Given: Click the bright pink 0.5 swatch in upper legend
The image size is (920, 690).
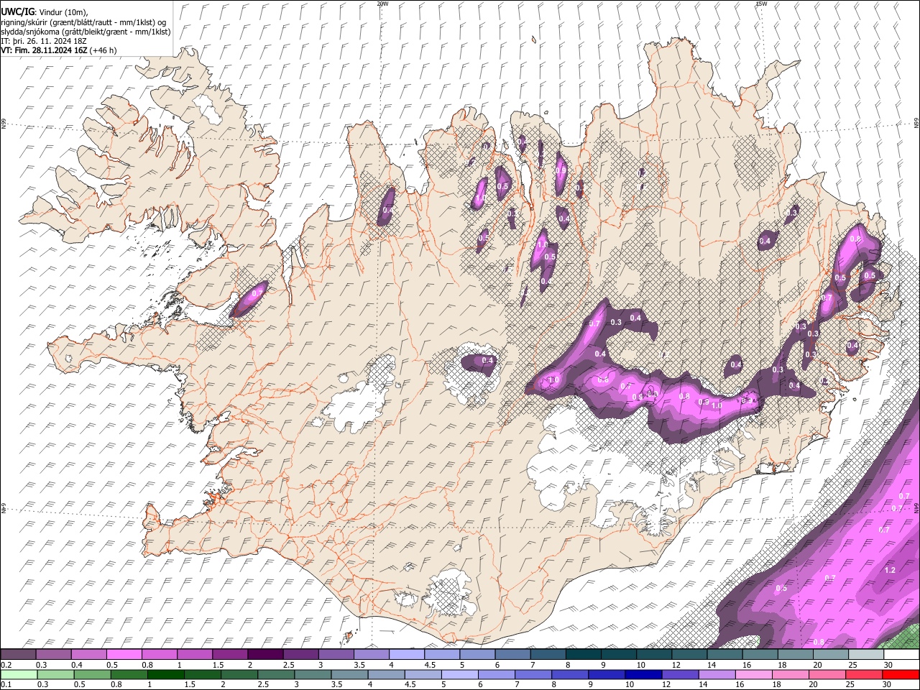Looking at the screenshot, I should tap(124, 655).
